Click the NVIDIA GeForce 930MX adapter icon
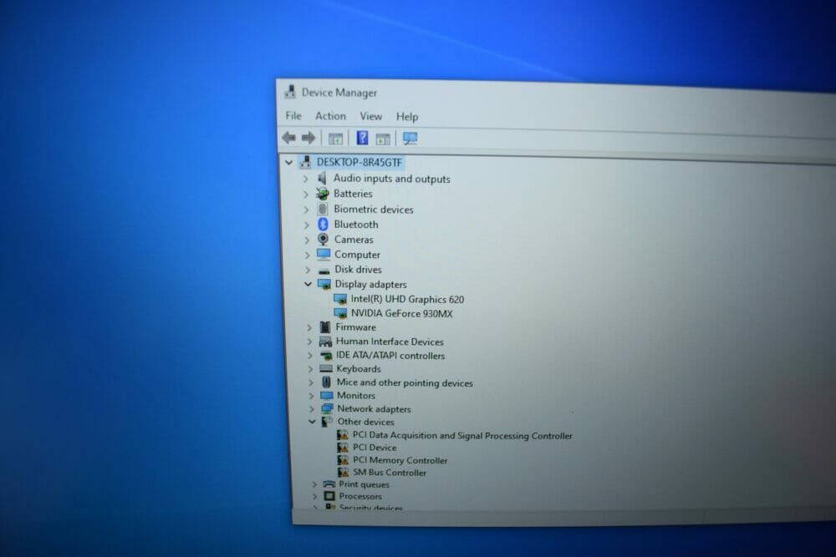The height and width of the screenshot is (557, 836). point(340,313)
